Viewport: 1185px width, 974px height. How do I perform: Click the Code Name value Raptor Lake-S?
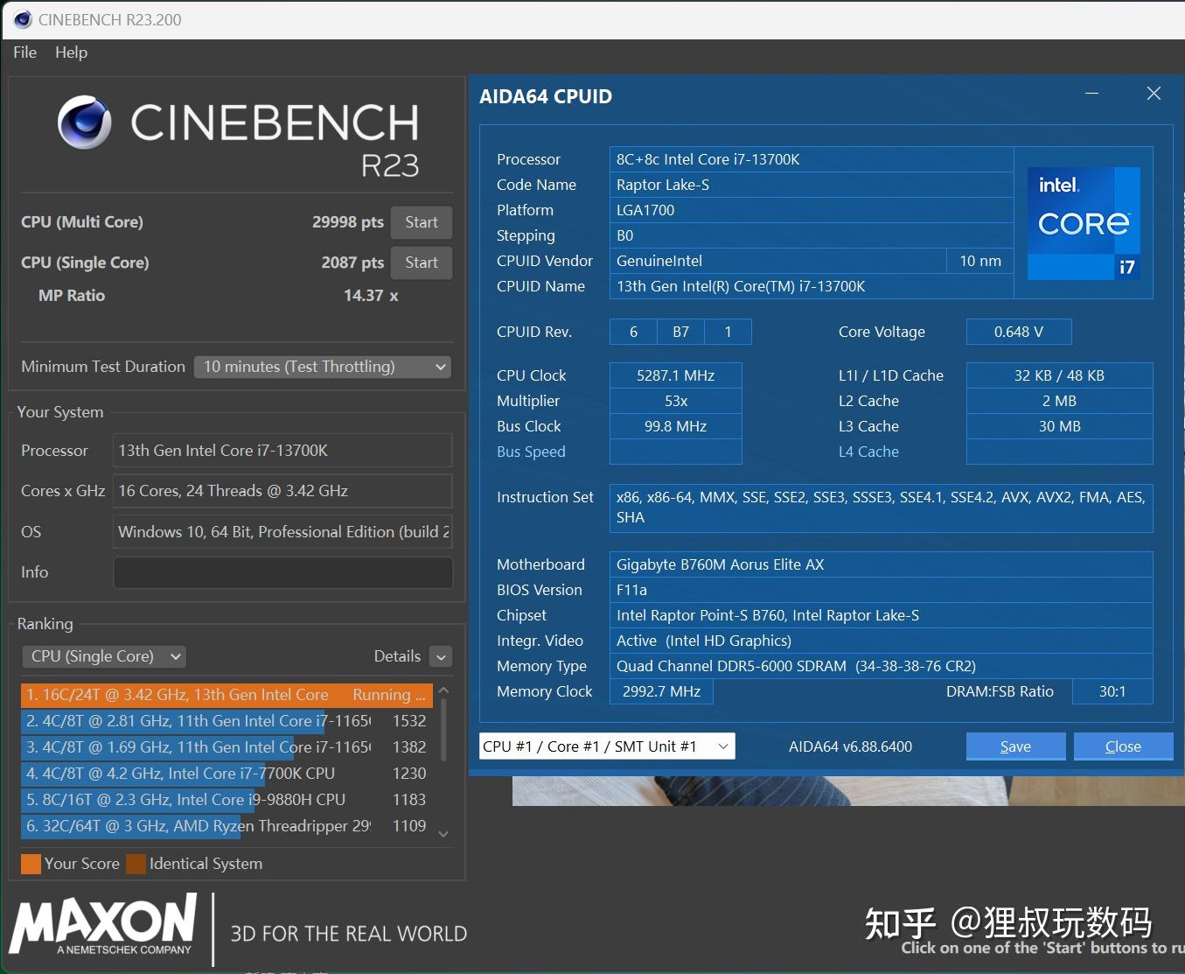812,185
